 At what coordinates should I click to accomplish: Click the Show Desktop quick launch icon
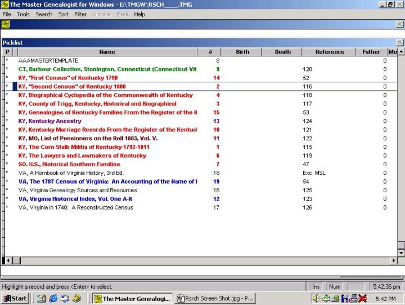click(41, 299)
